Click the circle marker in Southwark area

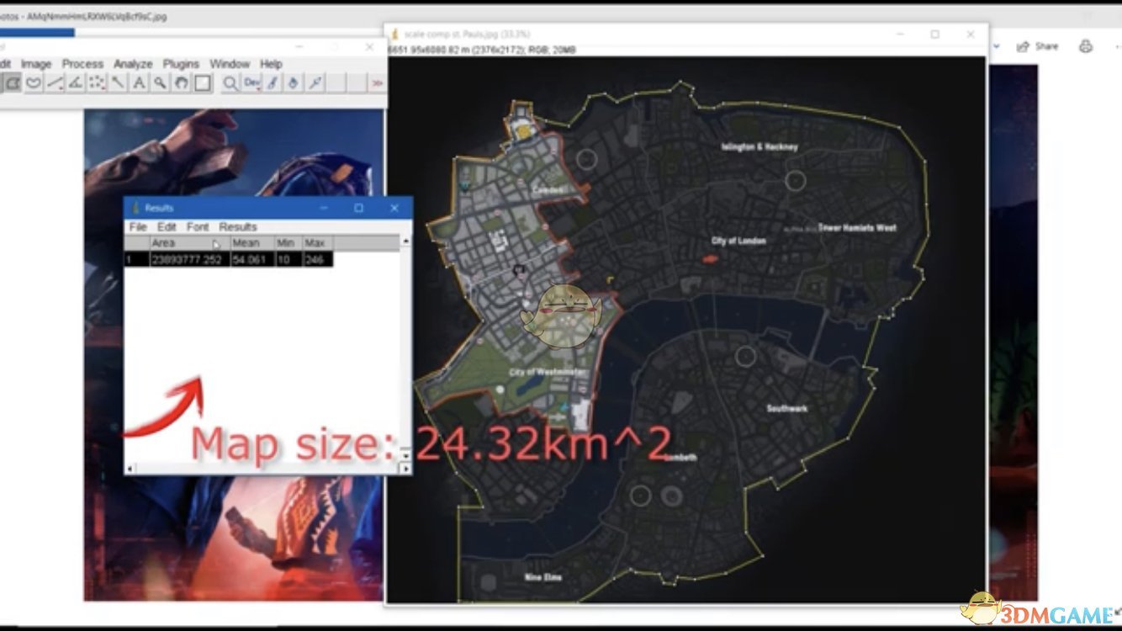pos(745,356)
